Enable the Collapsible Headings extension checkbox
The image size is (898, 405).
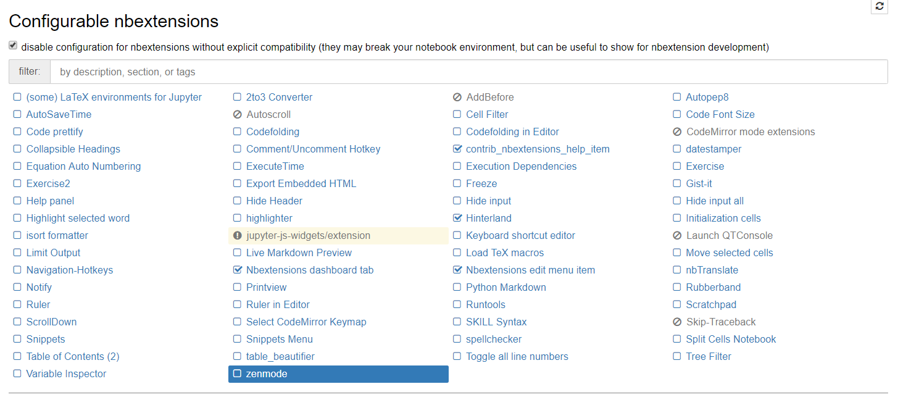(x=17, y=149)
